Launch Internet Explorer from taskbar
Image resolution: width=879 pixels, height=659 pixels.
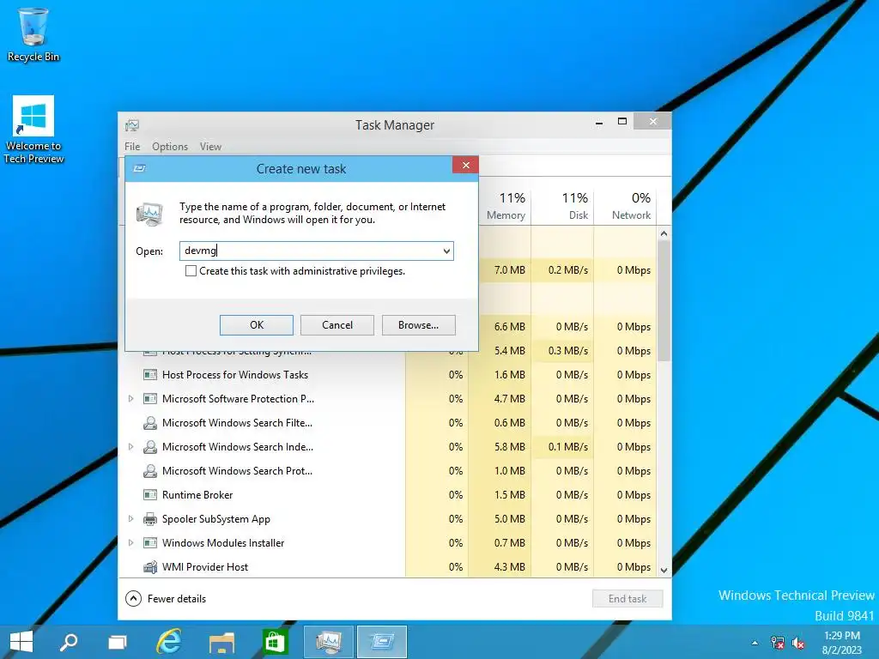pyautogui.click(x=169, y=642)
